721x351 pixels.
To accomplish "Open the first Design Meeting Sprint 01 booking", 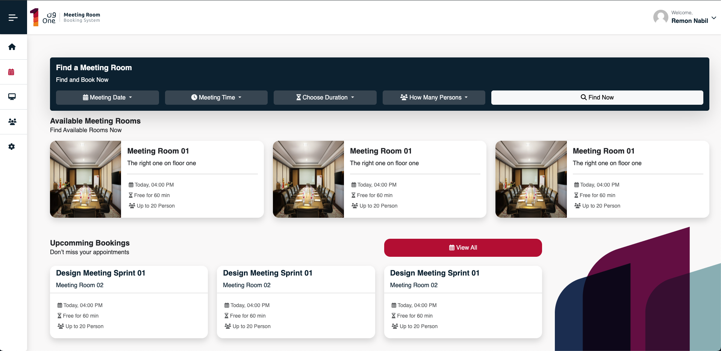I will (x=100, y=273).
